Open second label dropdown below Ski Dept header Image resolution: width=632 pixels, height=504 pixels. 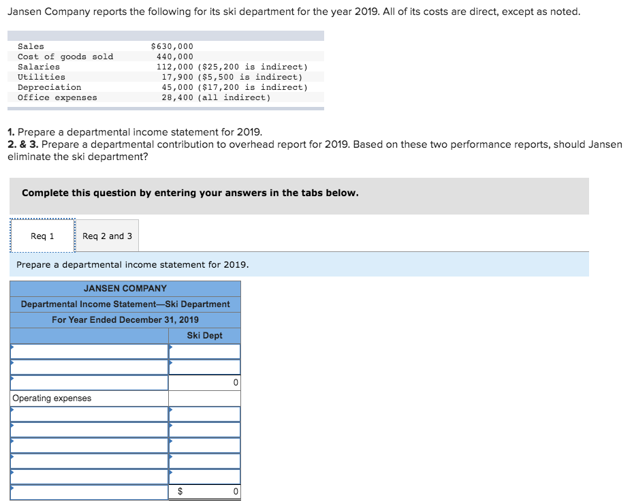coord(89,367)
